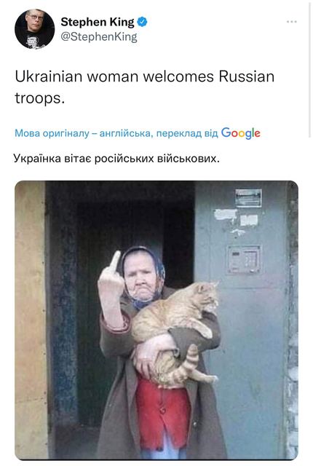
Task: Open the tweet's three-dot more options menu
Action: [292, 22]
